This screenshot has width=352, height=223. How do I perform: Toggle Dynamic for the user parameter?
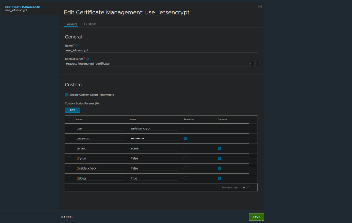pyautogui.click(x=219, y=128)
